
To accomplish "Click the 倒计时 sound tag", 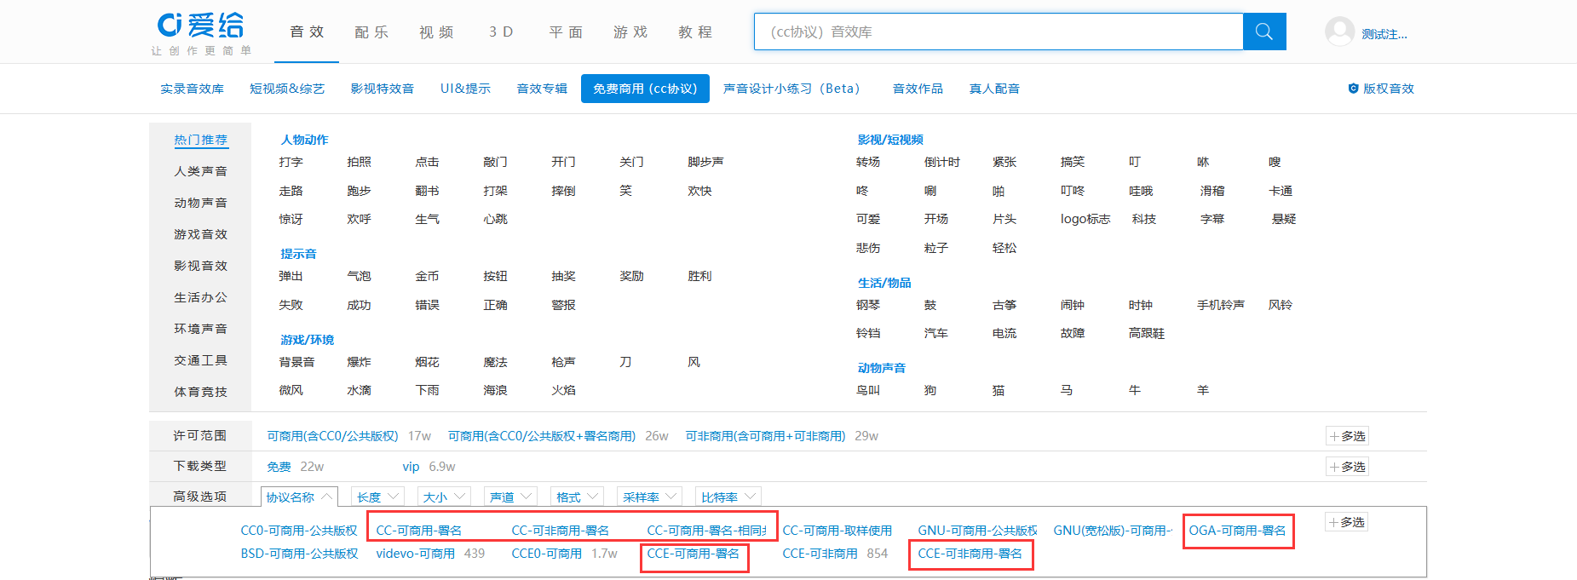I will (941, 162).
